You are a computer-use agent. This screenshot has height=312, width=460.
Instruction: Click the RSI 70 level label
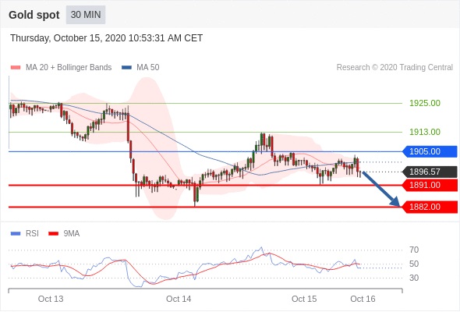(x=414, y=250)
